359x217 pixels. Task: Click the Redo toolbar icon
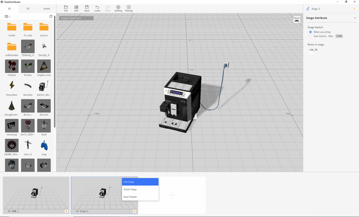click(x=108, y=8)
